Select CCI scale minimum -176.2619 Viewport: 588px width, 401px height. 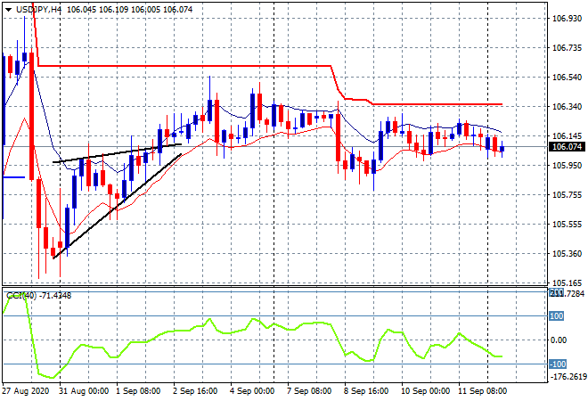[568, 377]
